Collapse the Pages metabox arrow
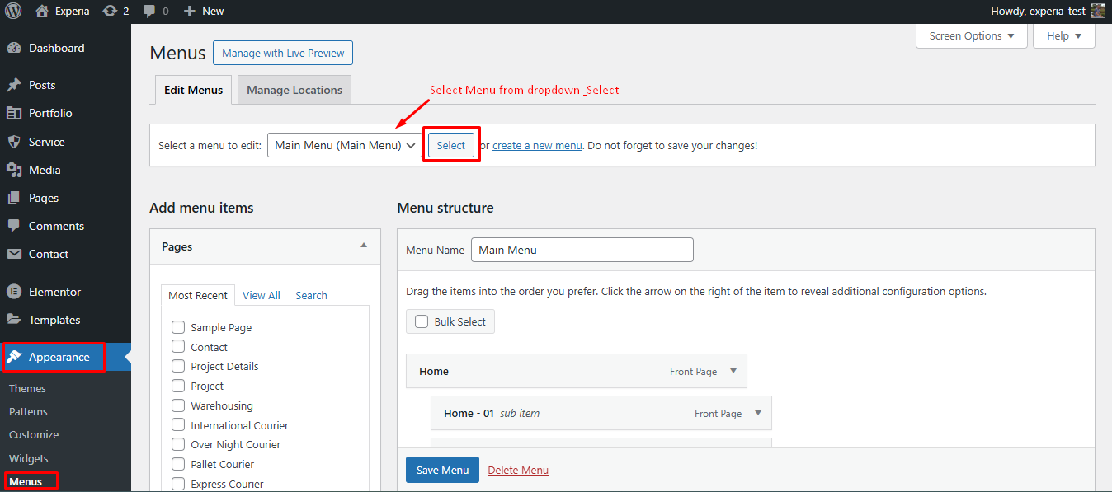 click(x=364, y=246)
